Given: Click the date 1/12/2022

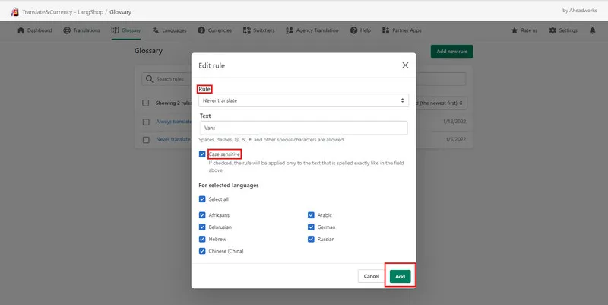Looking at the screenshot, I should [454, 122].
